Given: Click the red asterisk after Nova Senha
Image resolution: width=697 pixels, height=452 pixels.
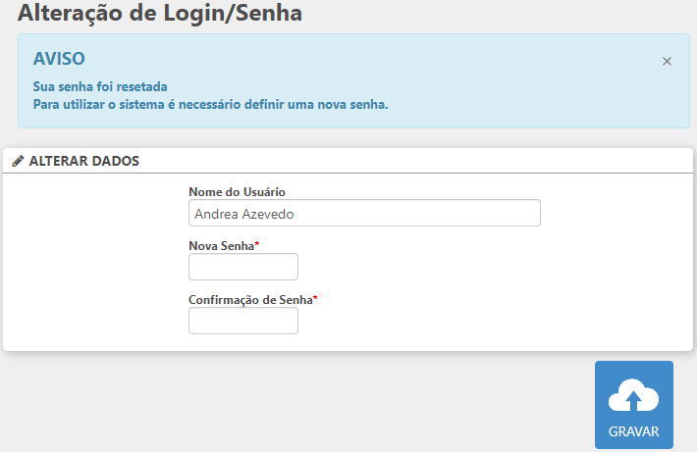Looking at the screenshot, I should click(257, 244).
